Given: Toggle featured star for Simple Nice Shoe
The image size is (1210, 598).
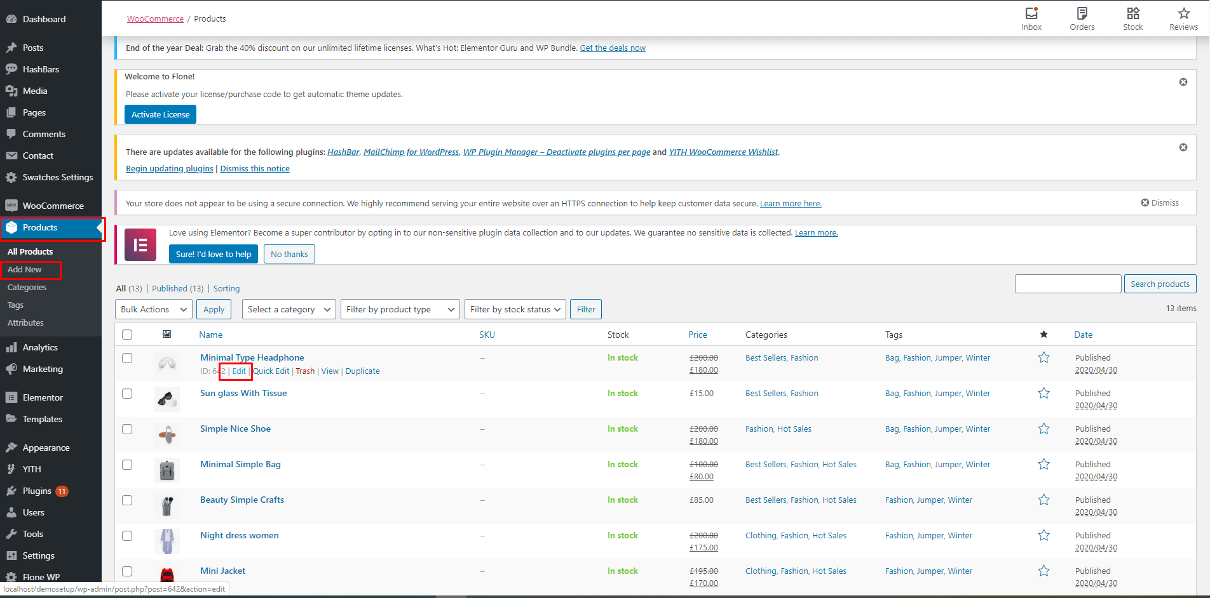Looking at the screenshot, I should 1043,429.
